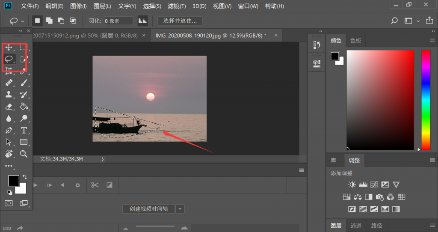Select the Quick Selection tool
The width and height of the screenshot is (438, 232).
[x=24, y=59]
